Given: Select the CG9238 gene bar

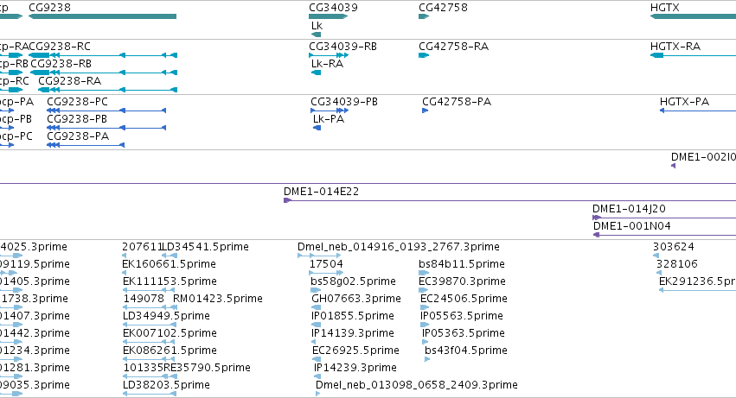Looking at the screenshot, I should [102, 16].
